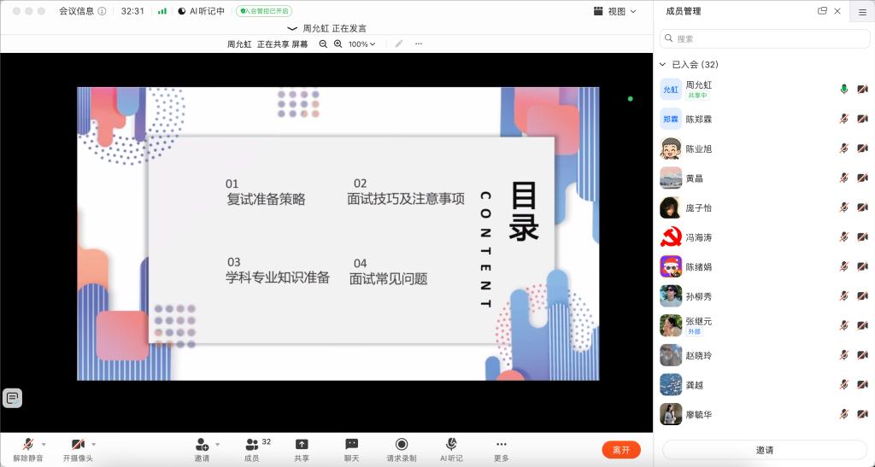
Task: Turn on camera with 开摄像头
Action: pos(78,444)
